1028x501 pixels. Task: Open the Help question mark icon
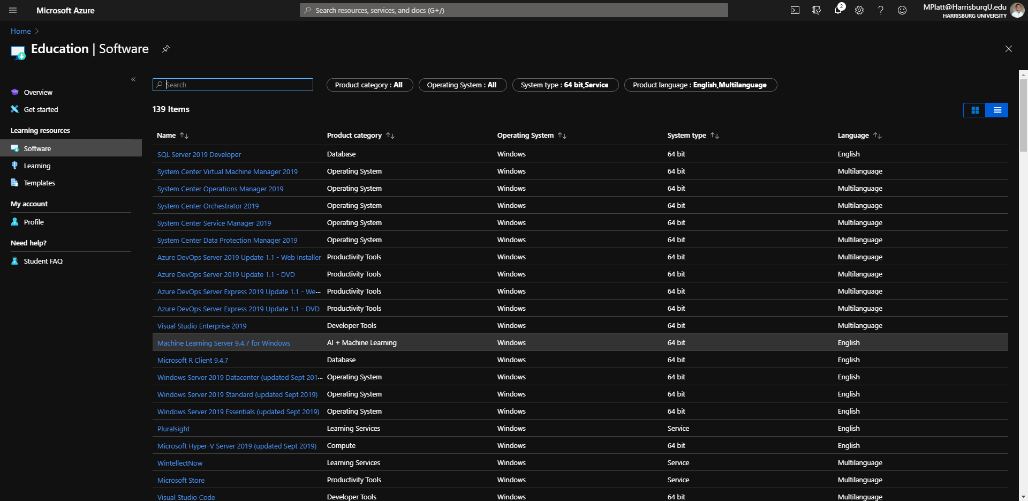click(x=881, y=10)
